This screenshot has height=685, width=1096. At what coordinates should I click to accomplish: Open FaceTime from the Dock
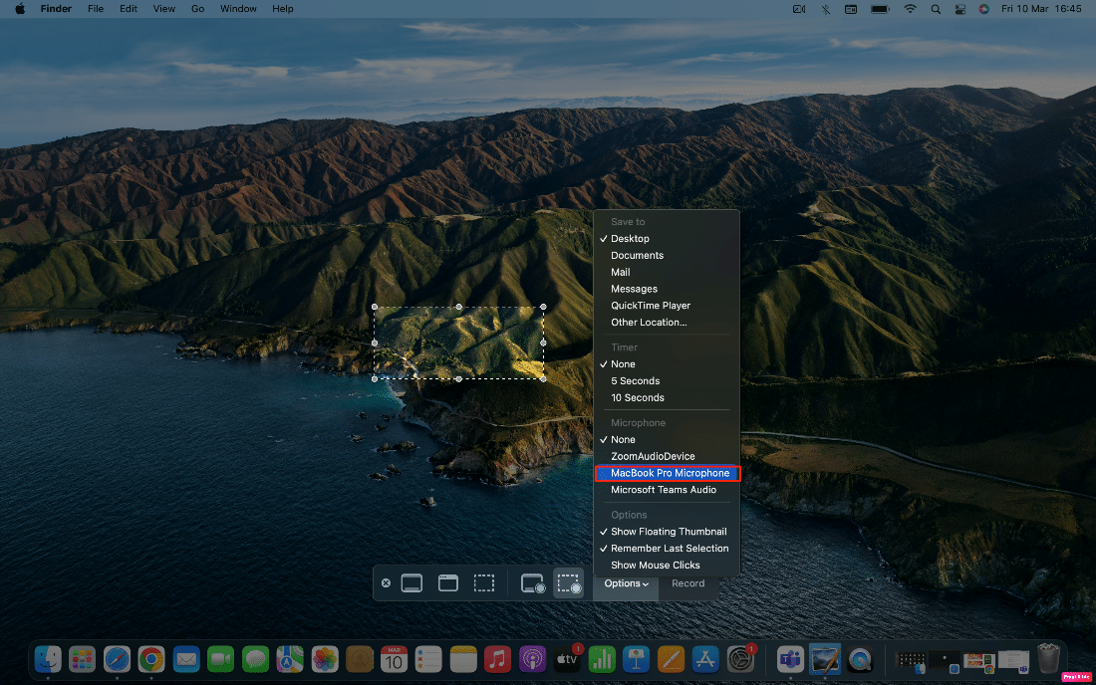coord(221,658)
